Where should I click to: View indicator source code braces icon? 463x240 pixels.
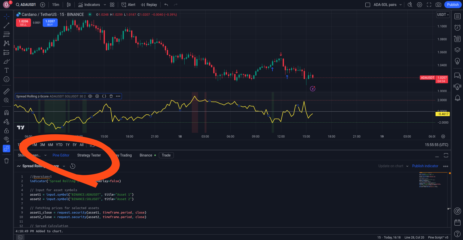pos(104,96)
